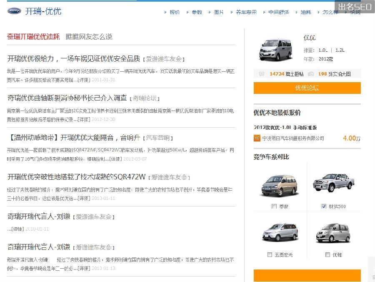The width and height of the screenshot is (375, 282).
Task: Open the 空间舒适 navigation item
Action: pos(278,12)
